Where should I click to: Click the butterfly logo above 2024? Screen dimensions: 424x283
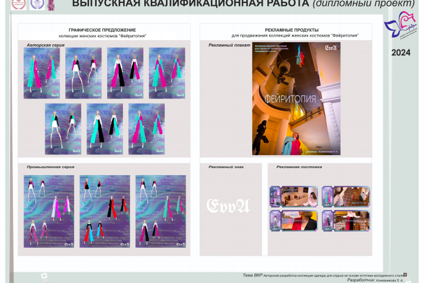click(401, 24)
